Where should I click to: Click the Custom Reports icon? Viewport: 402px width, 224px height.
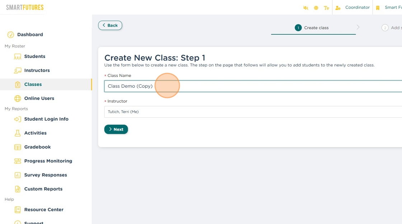(x=18, y=189)
